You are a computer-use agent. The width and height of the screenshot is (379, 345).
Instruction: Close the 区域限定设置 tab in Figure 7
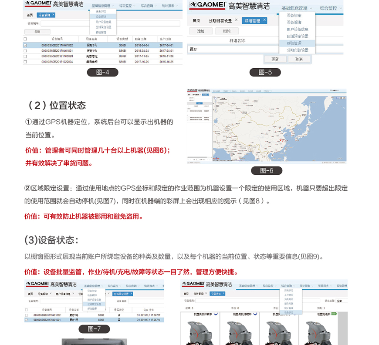pyautogui.click(x=132, y=293)
